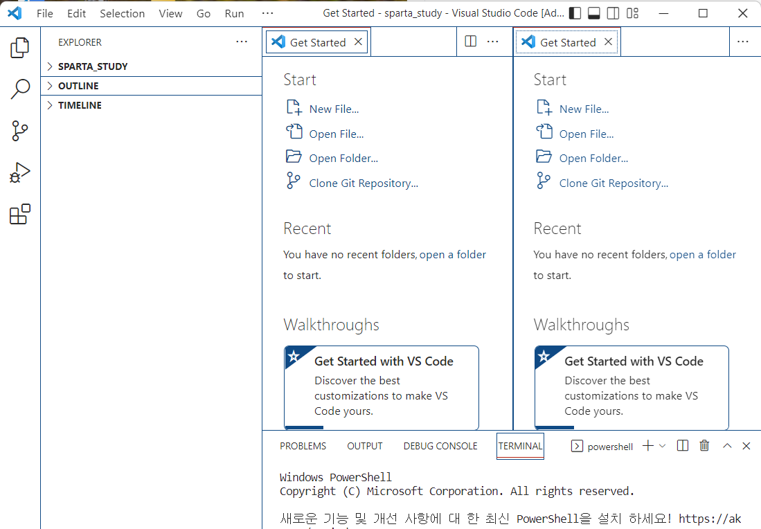The height and width of the screenshot is (529, 761).
Task: Switch to the TERMINAL panel tab
Action: (520, 446)
